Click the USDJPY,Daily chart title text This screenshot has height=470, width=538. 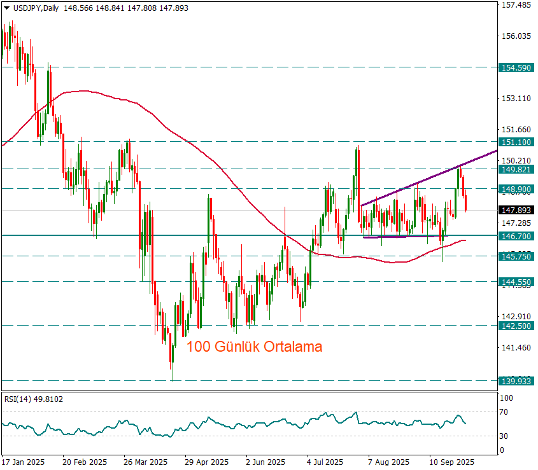32,6
